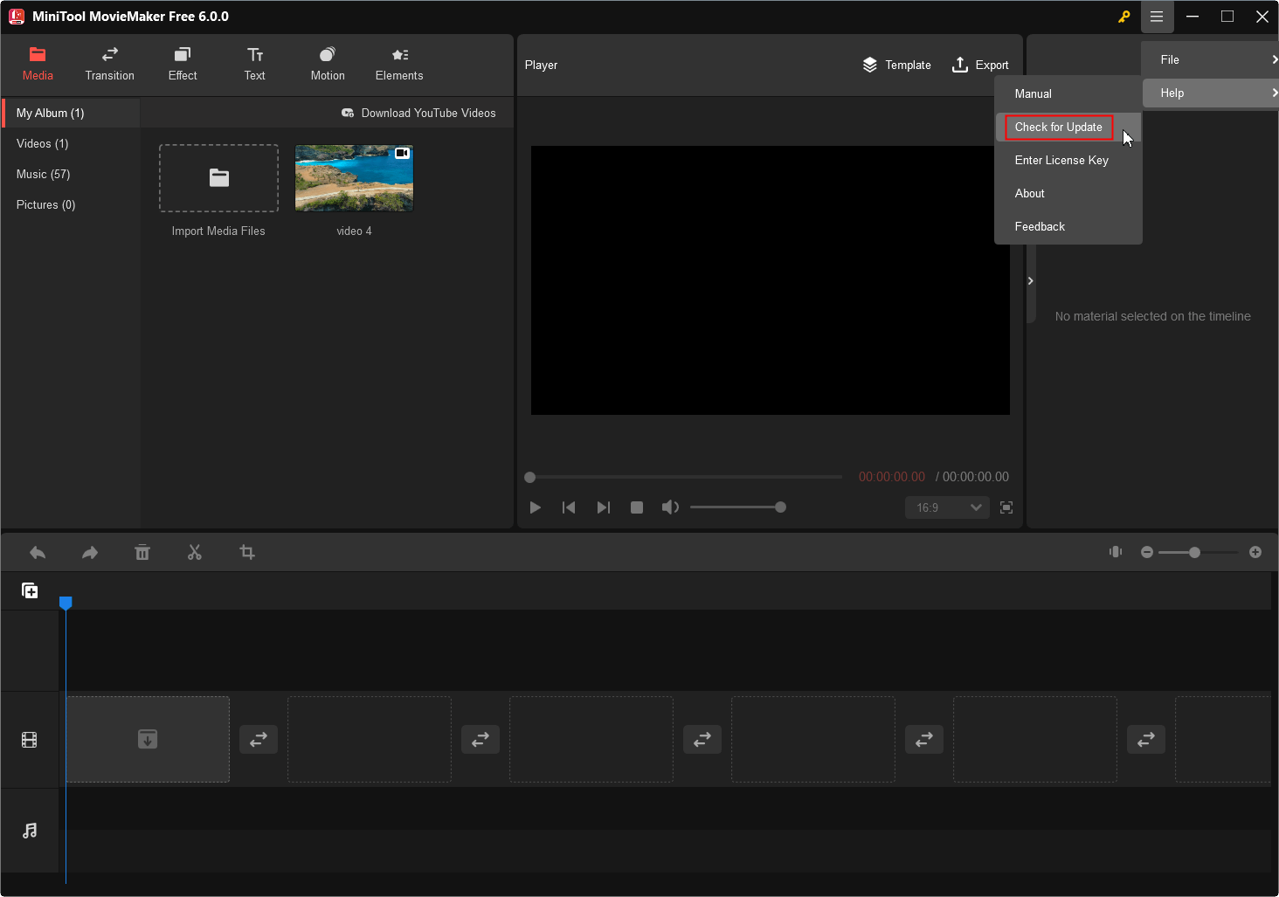
Task: Click zoom to fit timeline icon
Action: click(1116, 552)
